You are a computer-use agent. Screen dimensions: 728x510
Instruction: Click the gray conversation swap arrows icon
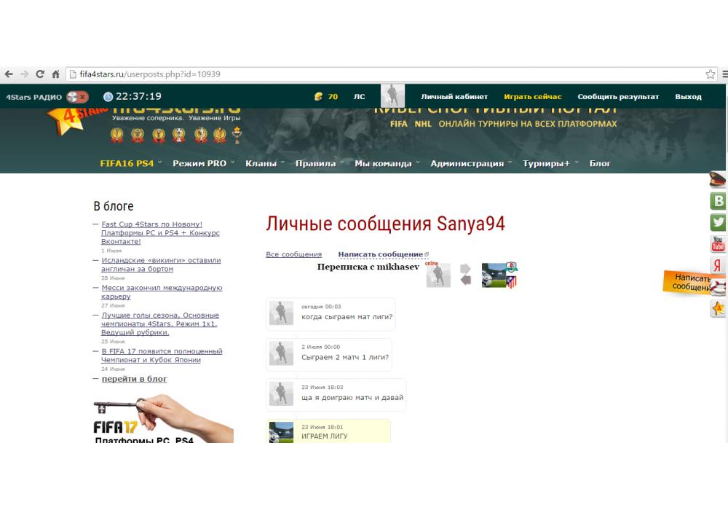click(466, 275)
